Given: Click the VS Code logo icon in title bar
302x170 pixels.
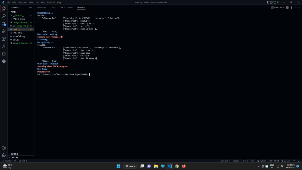Looking at the screenshot, I should (3, 2).
